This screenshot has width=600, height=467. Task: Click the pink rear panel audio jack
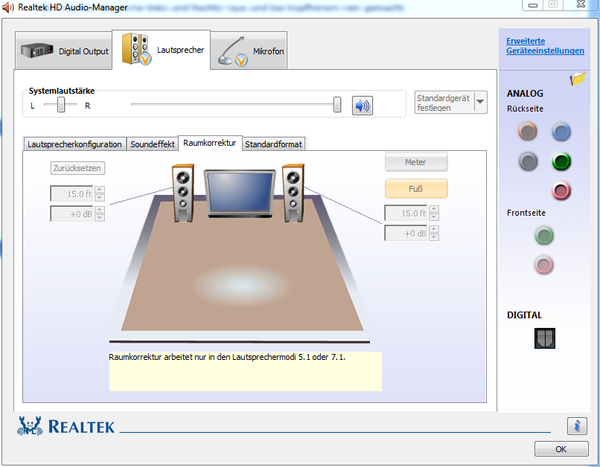pos(561,190)
